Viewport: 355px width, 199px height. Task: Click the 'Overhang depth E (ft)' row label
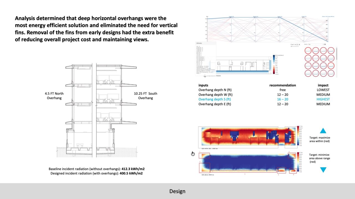point(215,104)
